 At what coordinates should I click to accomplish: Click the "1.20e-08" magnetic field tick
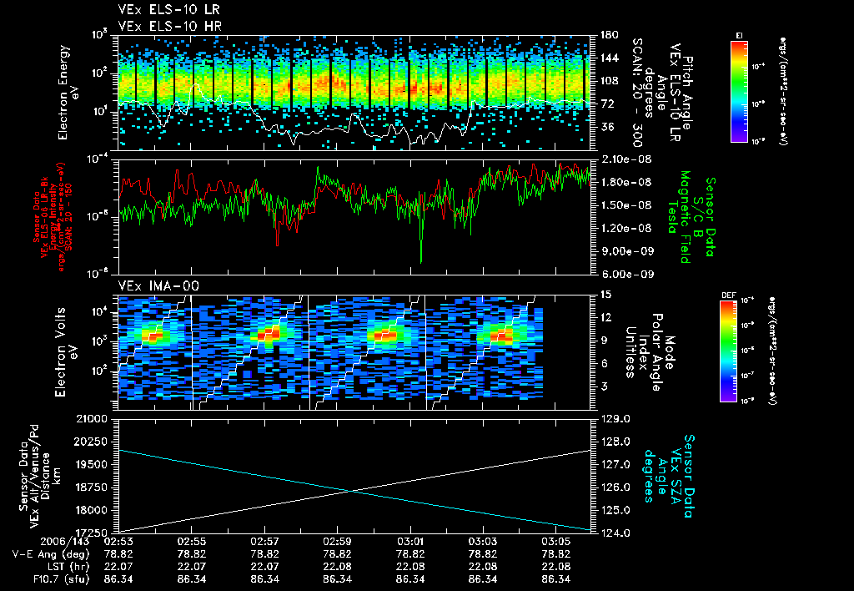625,228
